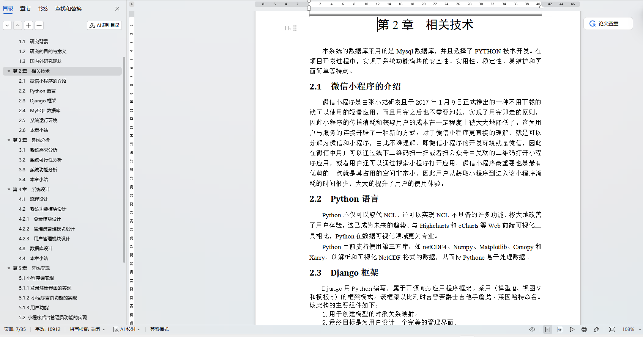
Task: Click the full screen fit icon
Action: coord(612,329)
